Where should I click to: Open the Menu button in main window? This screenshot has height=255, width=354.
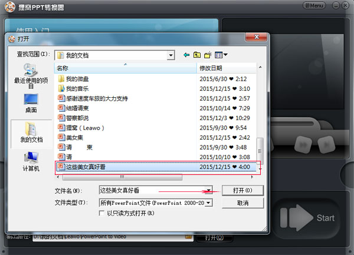314,5
